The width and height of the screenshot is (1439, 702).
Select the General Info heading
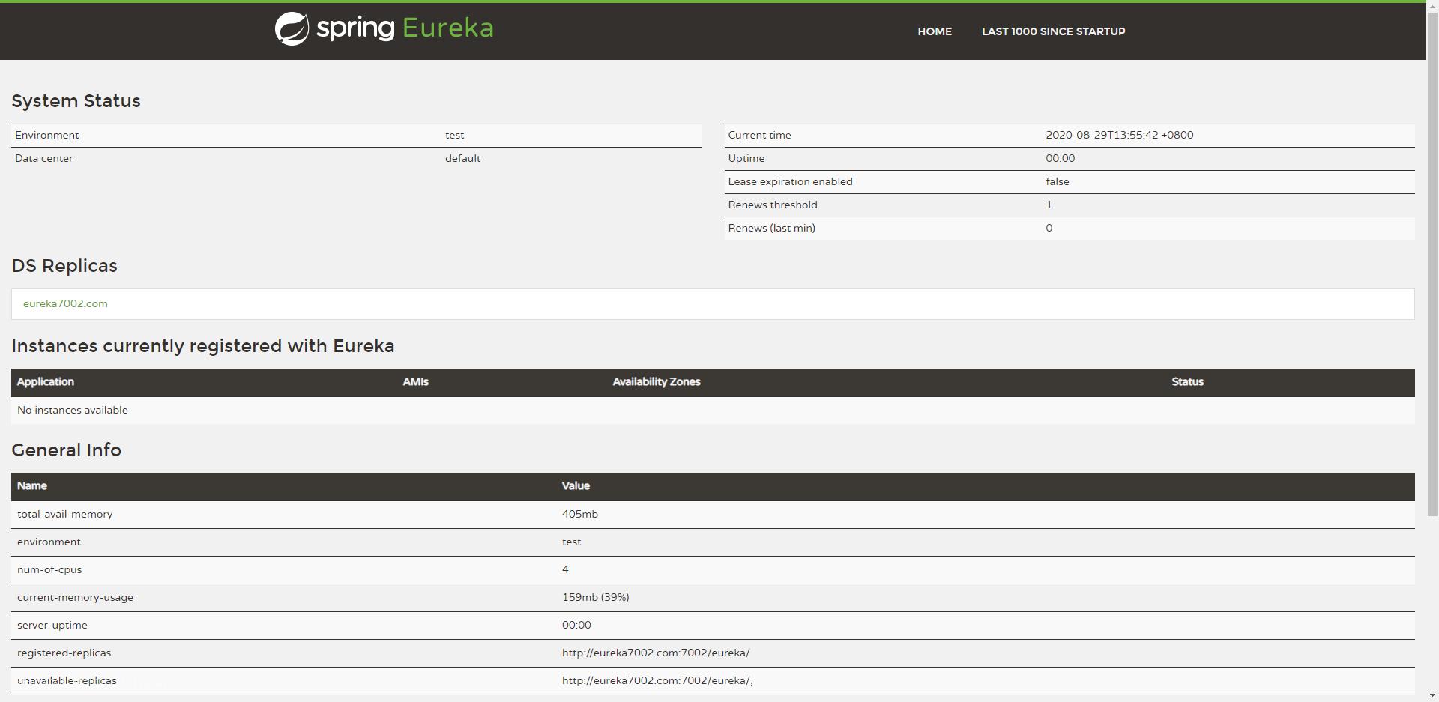pos(67,450)
